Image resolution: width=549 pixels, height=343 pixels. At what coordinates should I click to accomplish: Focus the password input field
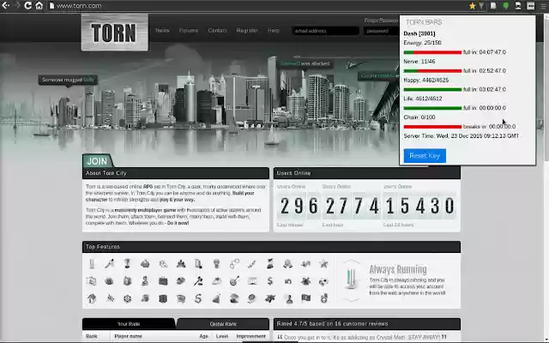point(381,31)
